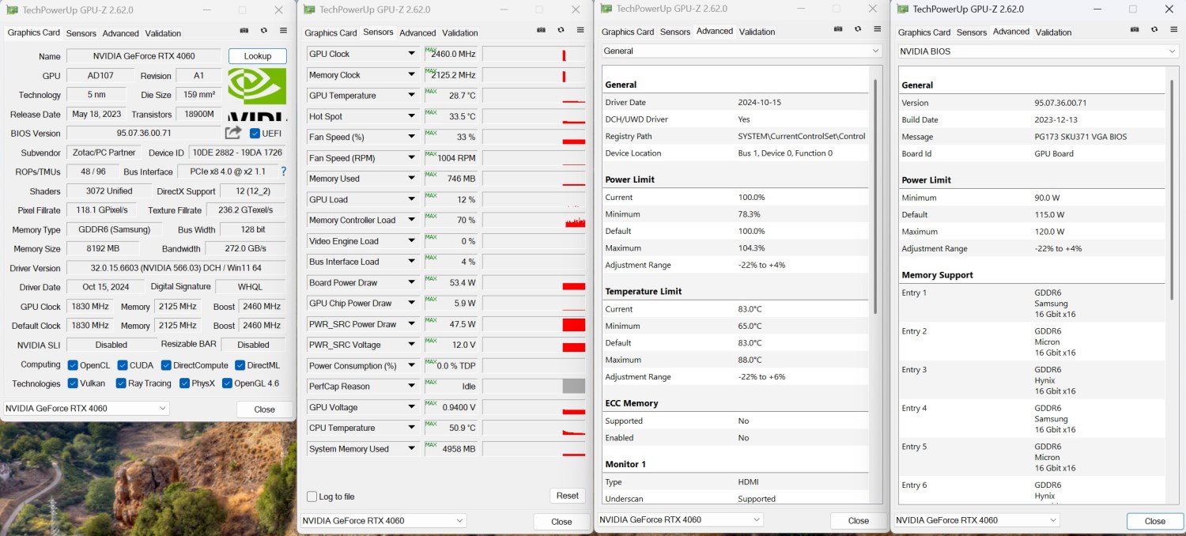Open the Advanced tab in the Graphics Card window
This screenshot has height=536, width=1186.
pyautogui.click(x=120, y=33)
